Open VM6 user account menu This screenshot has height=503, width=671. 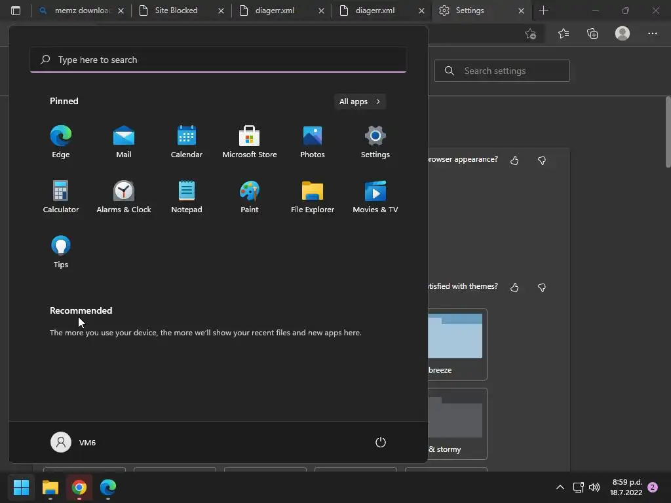(73, 442)
